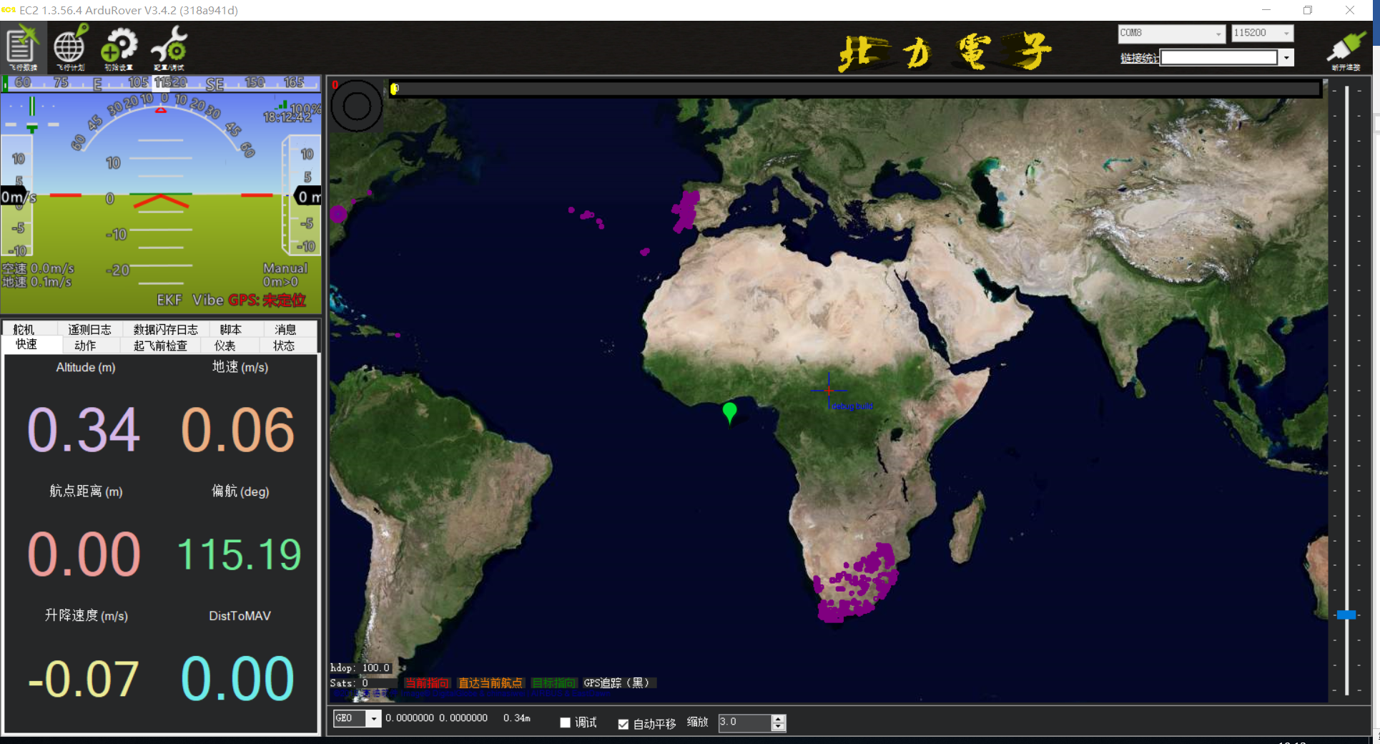Open 初始设置 initial setup gear icon

coord(119,47)
